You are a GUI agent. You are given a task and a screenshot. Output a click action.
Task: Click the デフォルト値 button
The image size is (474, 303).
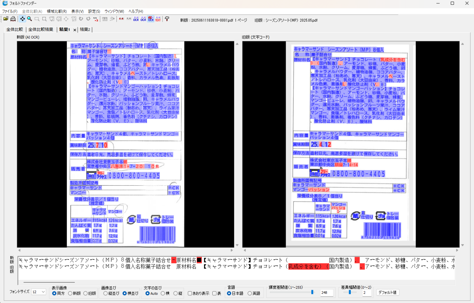click(388, 293)
